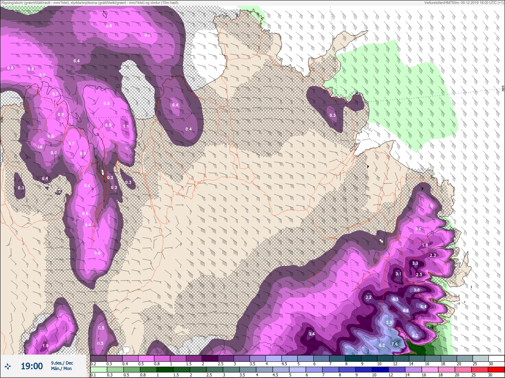Select the red lower legend swatch after 30
This screenshot has width=505, height=378.
[x=496, y=370]
